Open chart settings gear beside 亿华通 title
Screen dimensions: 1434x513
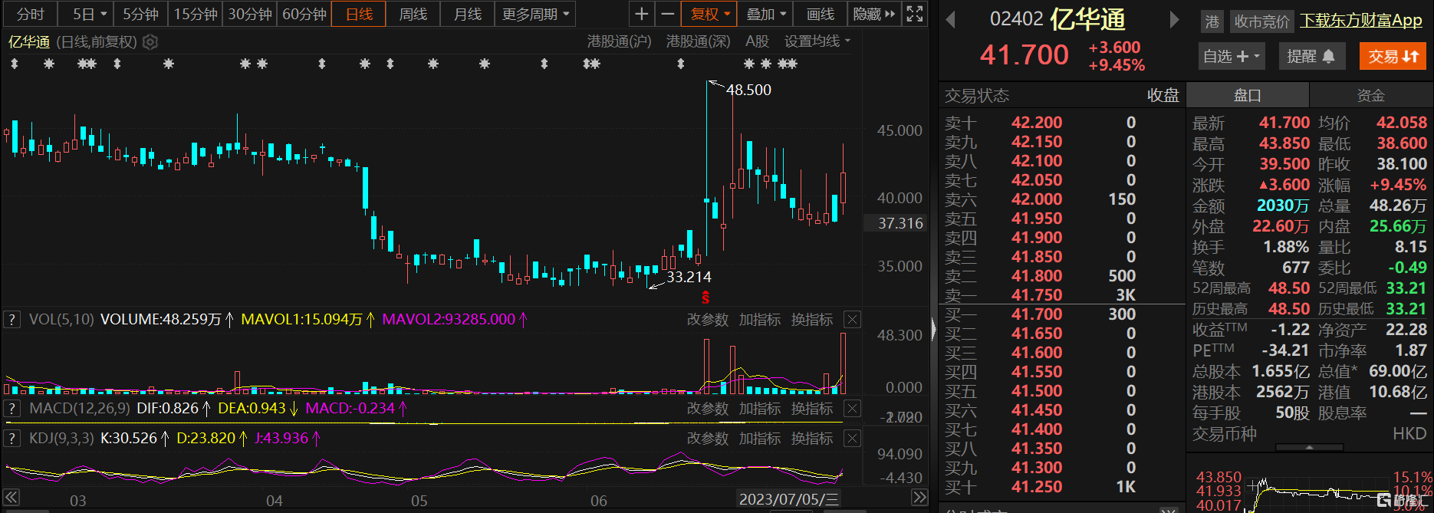click(x=150, y=42)
